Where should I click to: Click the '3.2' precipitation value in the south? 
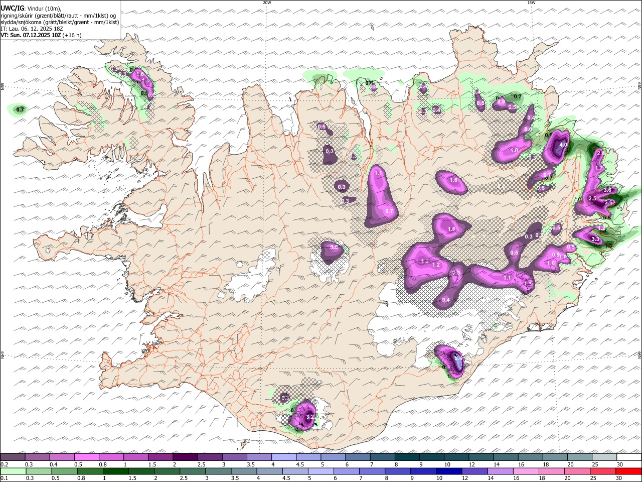pos(310,417)
